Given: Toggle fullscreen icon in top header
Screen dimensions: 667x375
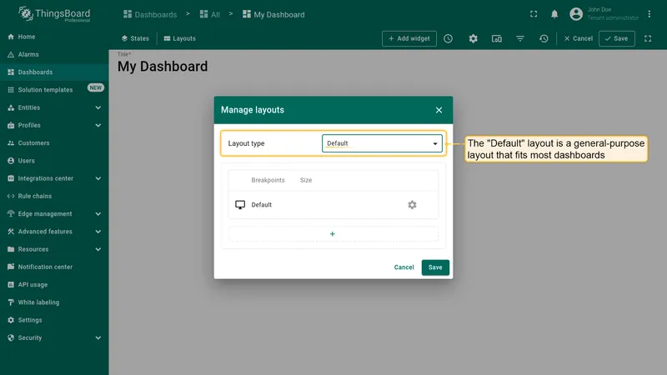Looking at the screenshot, I should [x=534, y=14].
